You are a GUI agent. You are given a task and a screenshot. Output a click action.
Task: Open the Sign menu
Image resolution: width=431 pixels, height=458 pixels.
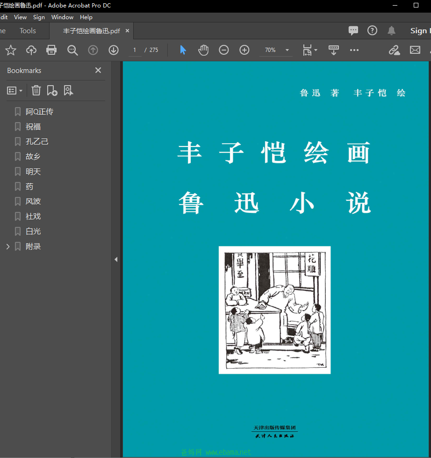point(39,17)
